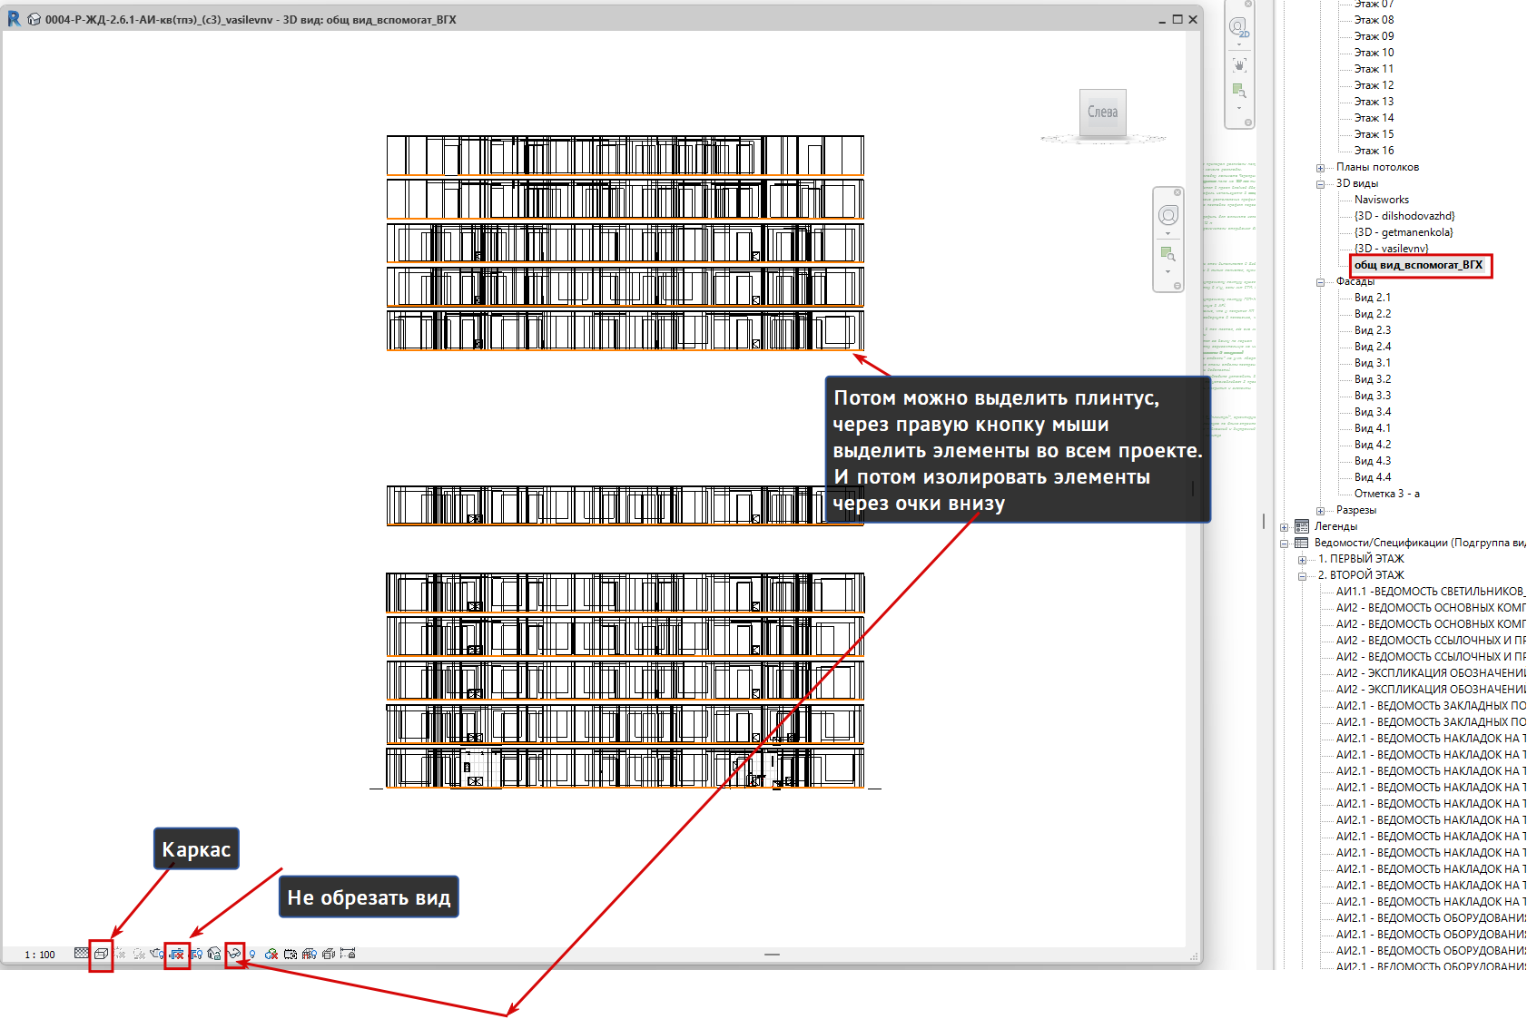Select the Navisworks 3D view
The width and height of the screenshot is (1527, 1019).
coord(1382,200)
